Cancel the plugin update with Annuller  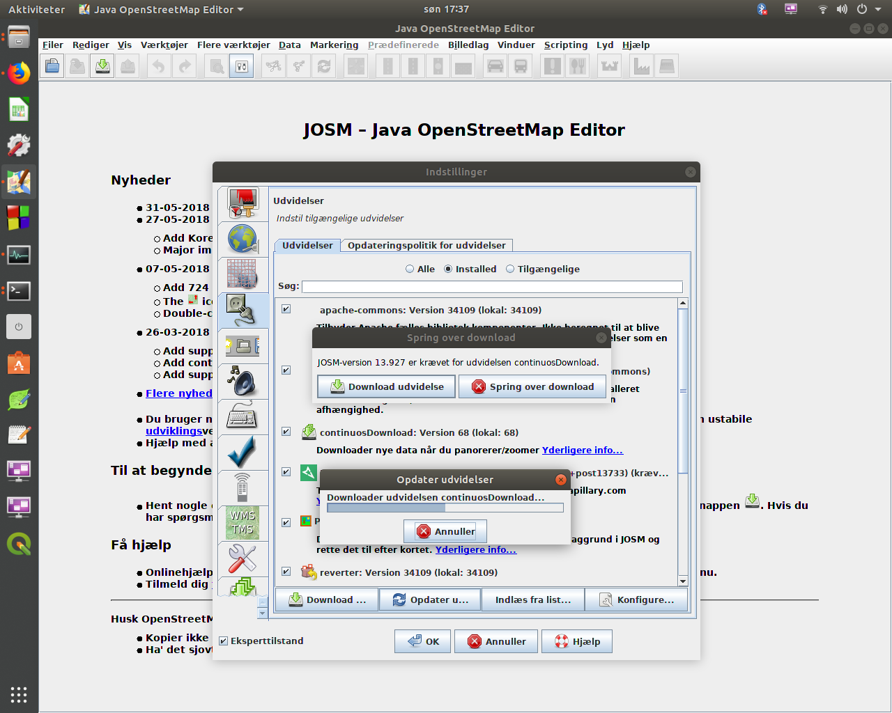[x=445, y=531]
